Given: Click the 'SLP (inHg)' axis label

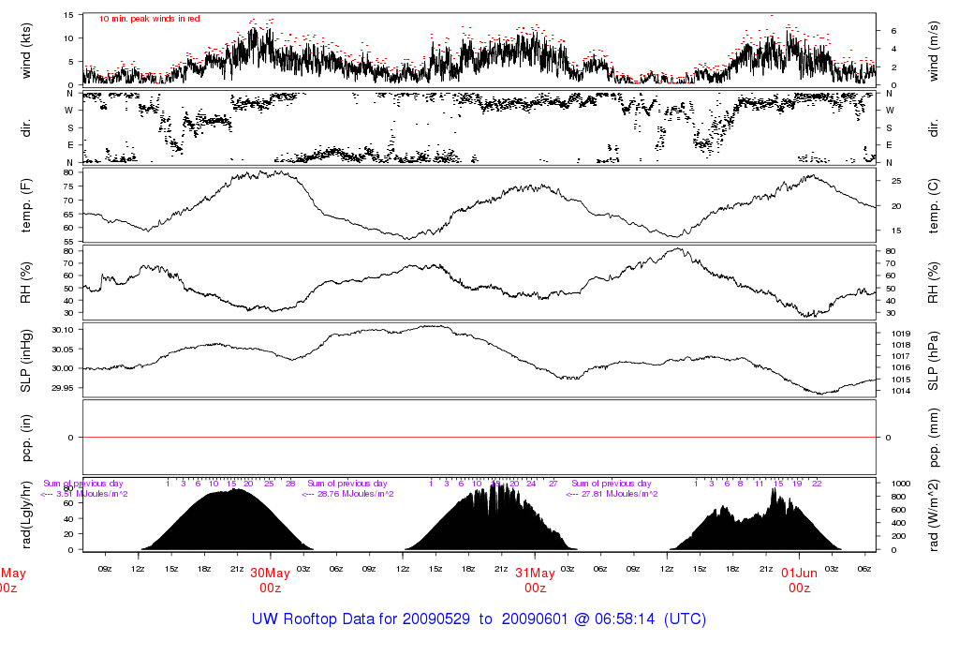Looking at the screenshot, I should pos(26,361).
